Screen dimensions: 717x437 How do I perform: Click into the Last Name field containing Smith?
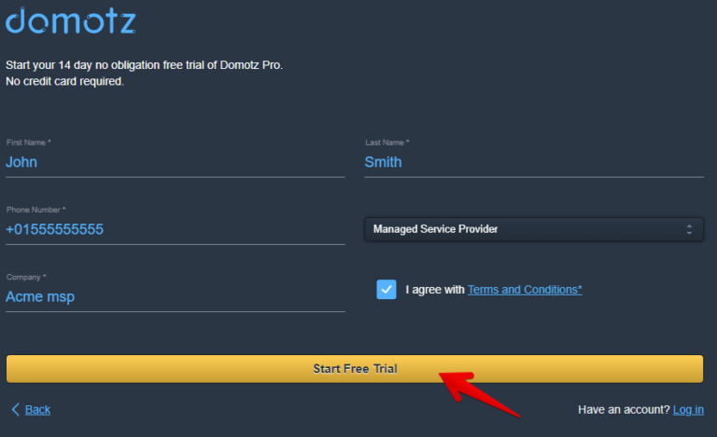pyautogui.click(x=533, y=162)
